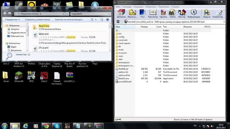
Task: Open the Мастер (Wizard) tool in WinRAR
Action: (182, 14)
